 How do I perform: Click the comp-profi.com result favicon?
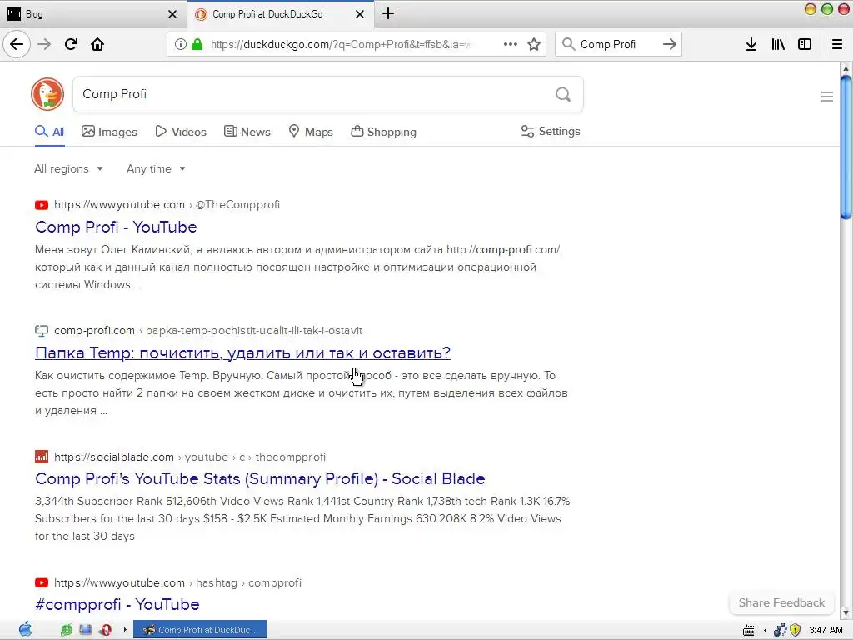click(42, 330)
